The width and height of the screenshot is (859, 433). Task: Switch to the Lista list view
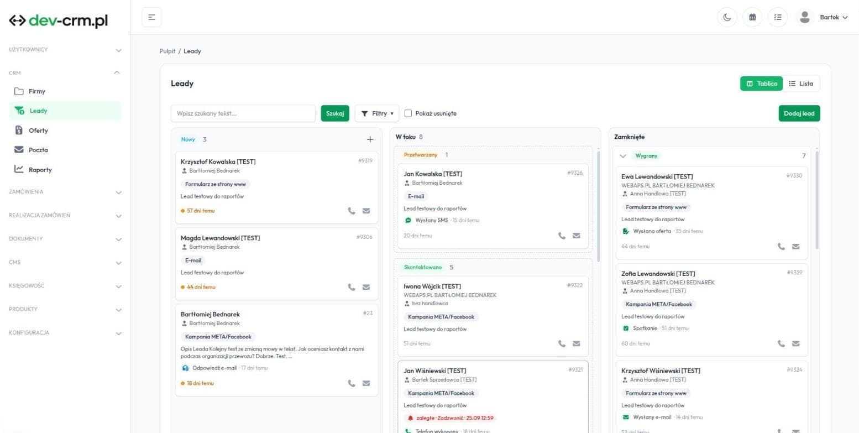[x=801, y=84]
